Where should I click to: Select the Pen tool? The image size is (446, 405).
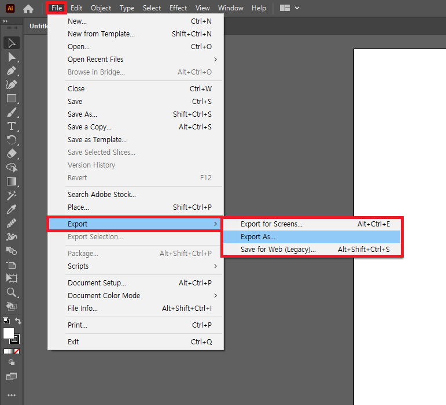12,70
